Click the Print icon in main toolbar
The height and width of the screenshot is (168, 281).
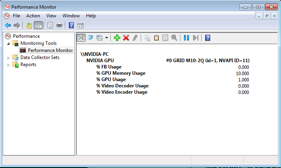[x=59, y=26]
